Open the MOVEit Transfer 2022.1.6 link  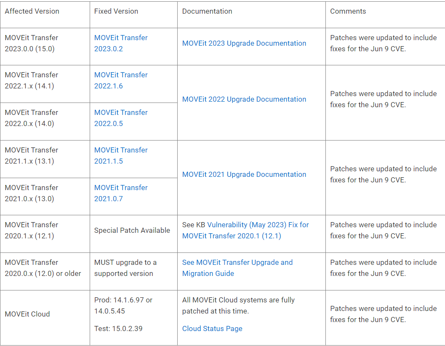[x=121, y=80]
